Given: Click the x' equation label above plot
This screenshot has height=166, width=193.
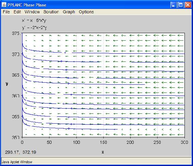Looking at the screenshot, I should (x=34, y=20).
